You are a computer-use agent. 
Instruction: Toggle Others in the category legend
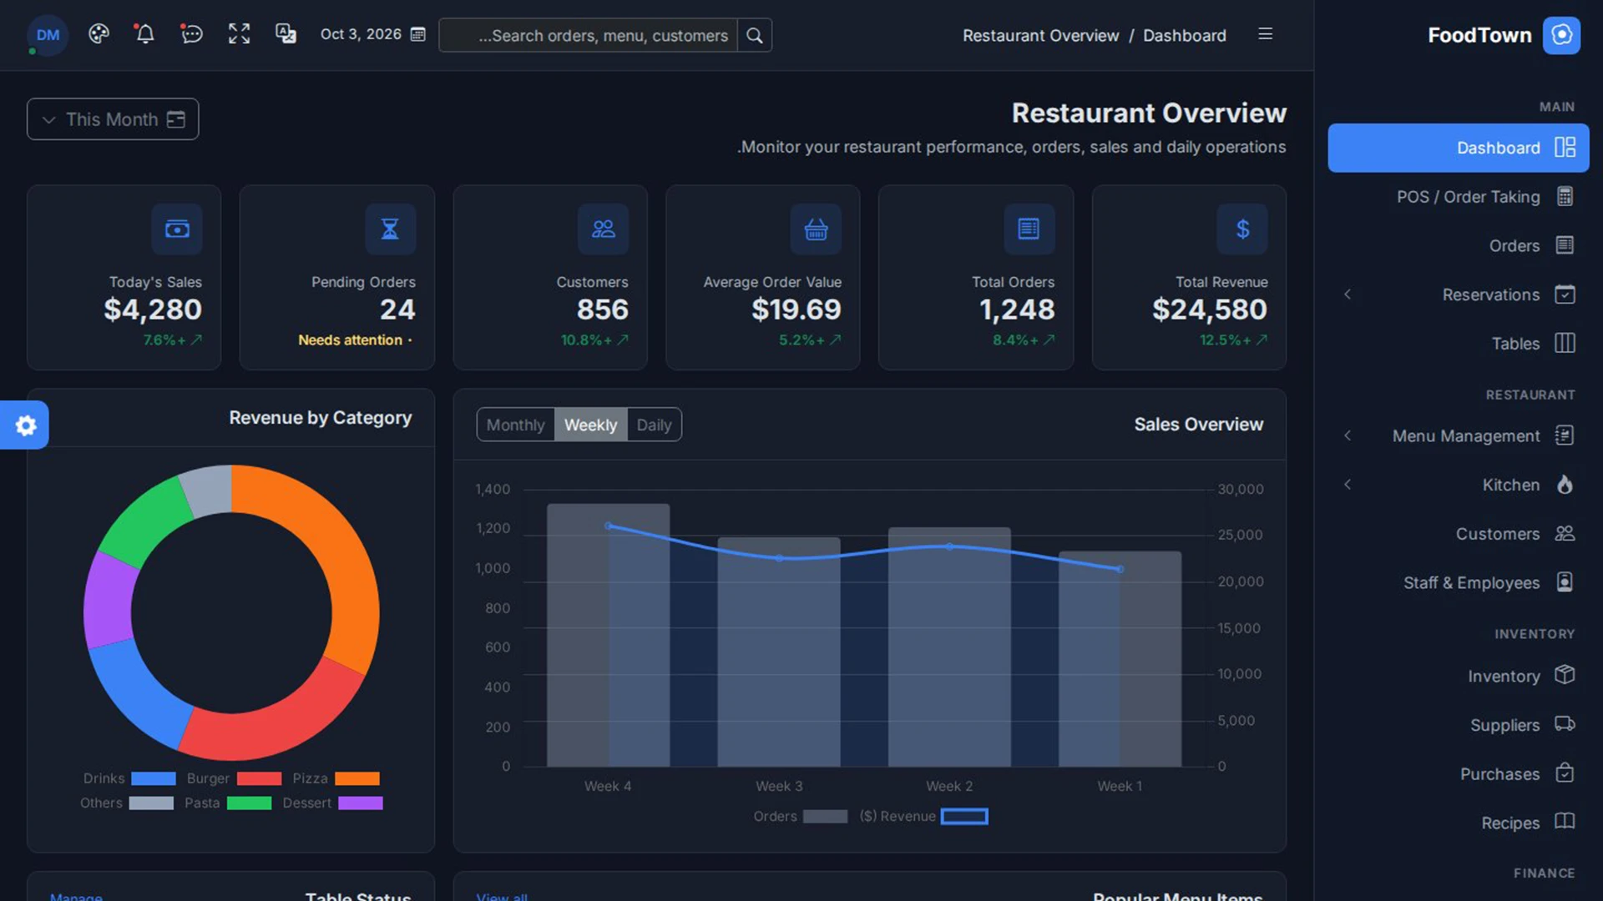click(x=127, y=803)
